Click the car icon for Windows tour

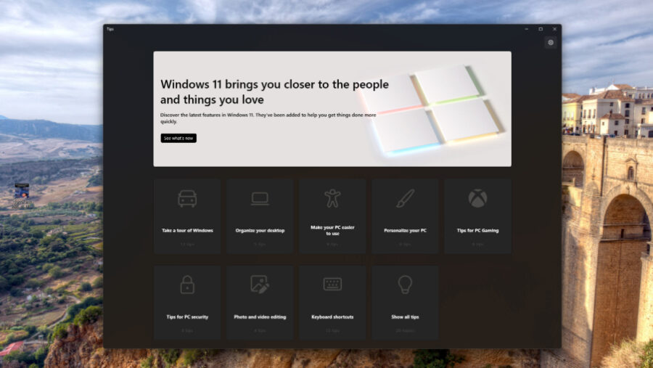click(187, 199)
